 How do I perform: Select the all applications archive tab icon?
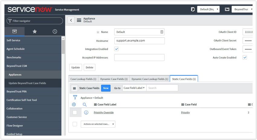pyautogui.click(x=15, y=31)
